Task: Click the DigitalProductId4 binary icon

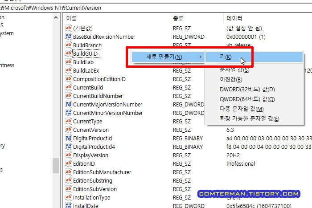Action: coord(69,147)
